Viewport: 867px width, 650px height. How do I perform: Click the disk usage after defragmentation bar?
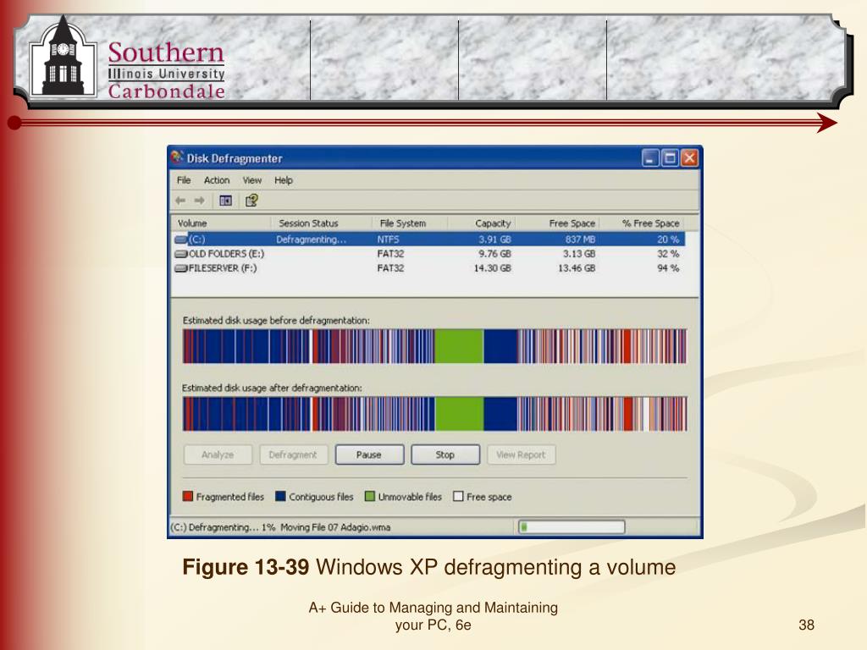[x=434, y=413]
